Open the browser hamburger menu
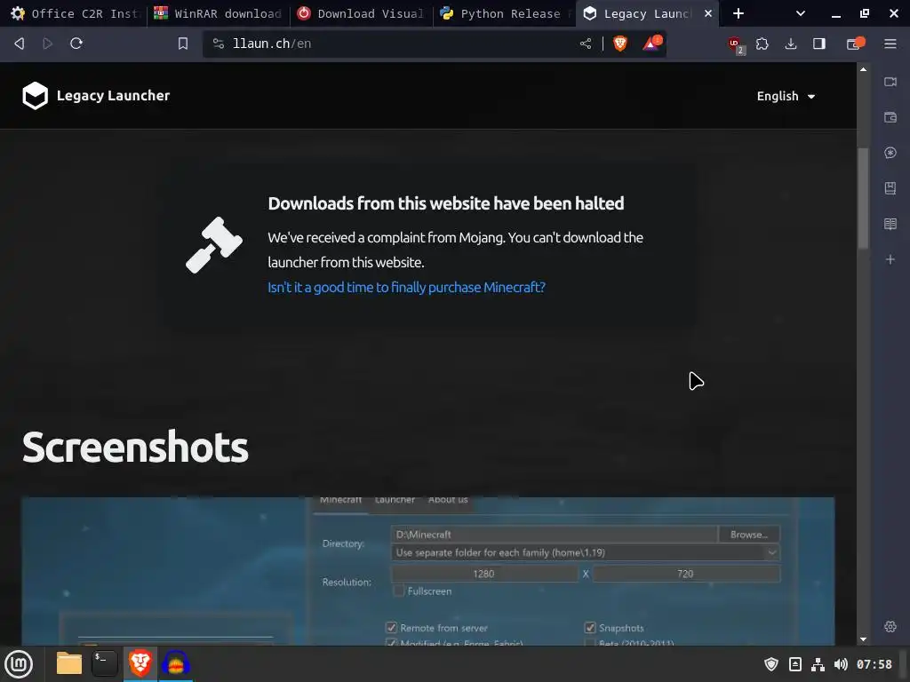The height and width of the screenshot is (682, 910). [890, 44]
